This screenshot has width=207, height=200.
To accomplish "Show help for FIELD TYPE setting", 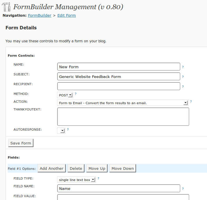I will (98, 178).
